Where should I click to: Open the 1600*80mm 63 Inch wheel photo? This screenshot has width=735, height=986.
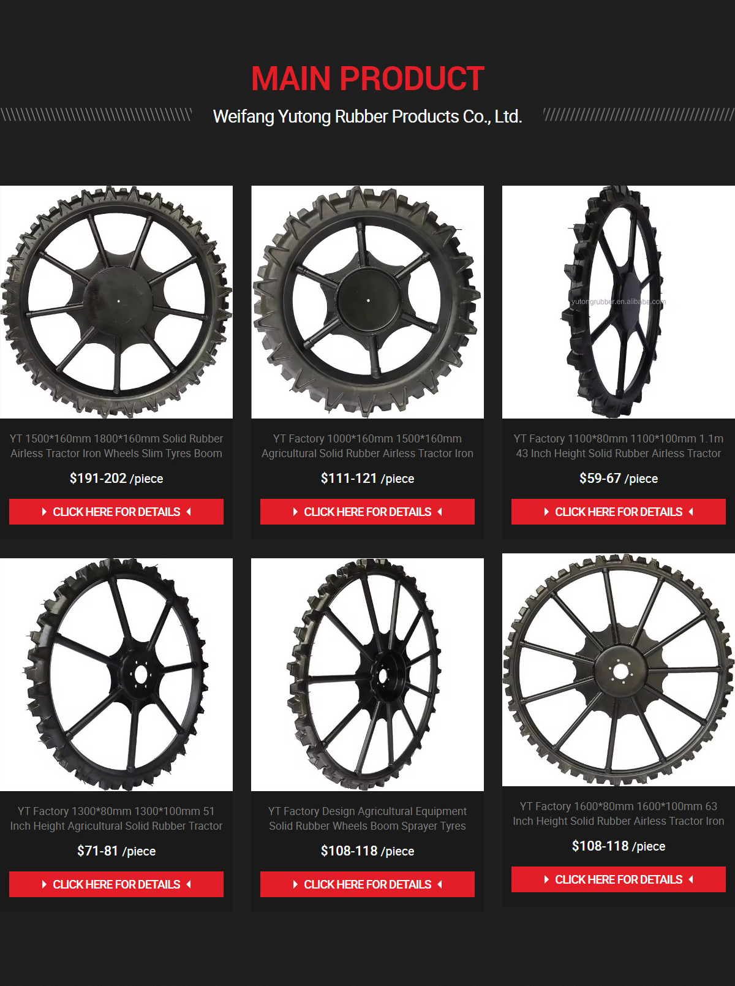click(619, 670)
